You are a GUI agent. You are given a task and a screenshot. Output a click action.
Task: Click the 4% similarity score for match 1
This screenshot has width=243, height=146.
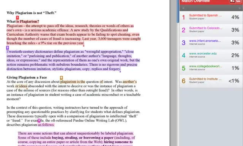click(235, 17)
